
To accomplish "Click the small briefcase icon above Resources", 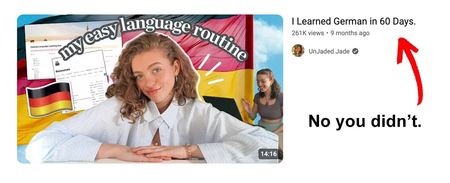I will [x=58, y=64].
